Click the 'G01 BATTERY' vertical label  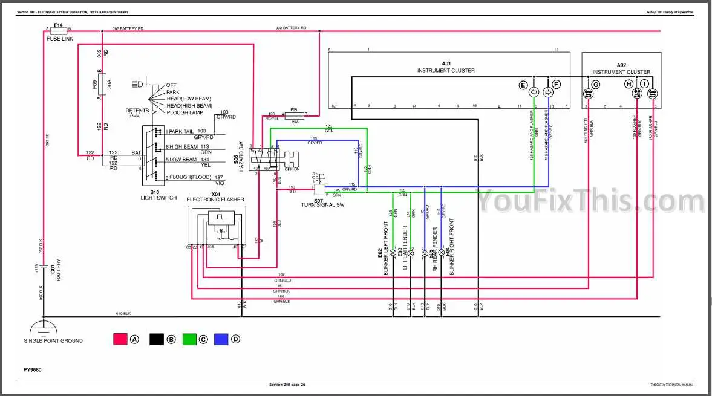coord(56,270)
